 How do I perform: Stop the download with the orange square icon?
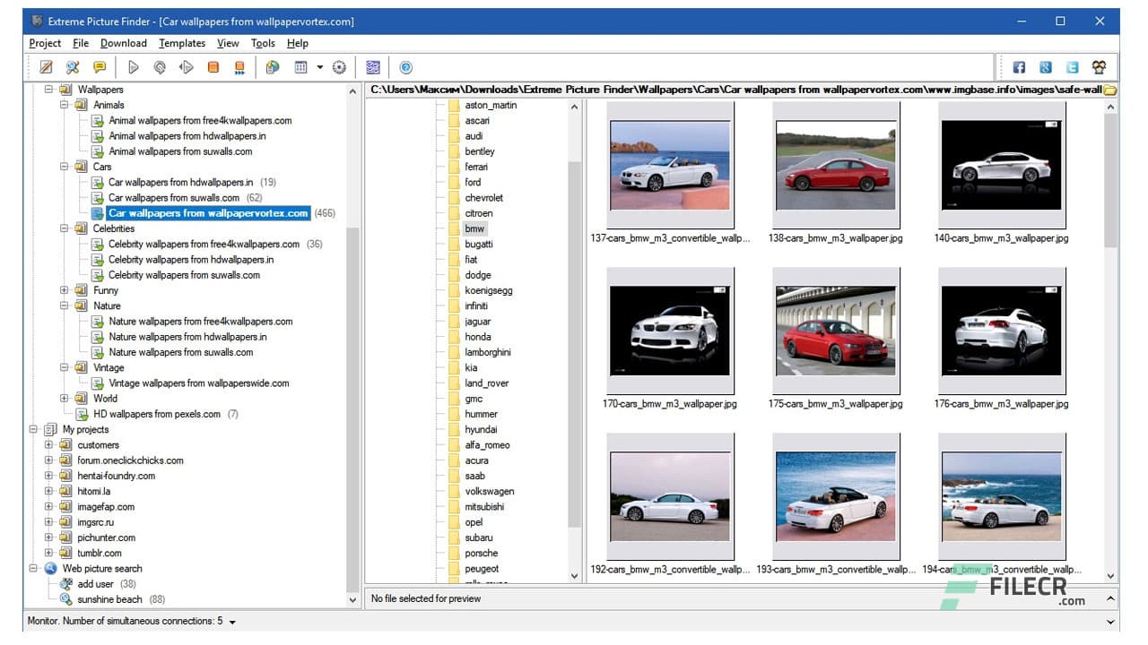coord(213,66)
